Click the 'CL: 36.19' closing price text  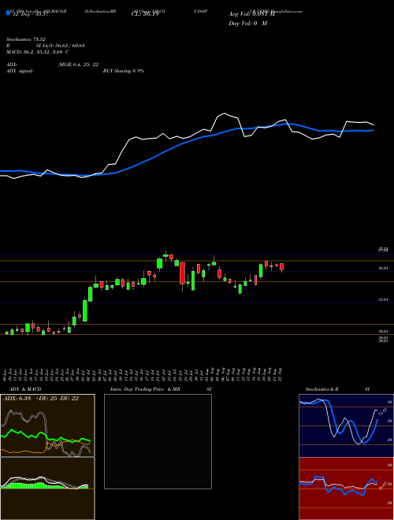coord(145,14)
